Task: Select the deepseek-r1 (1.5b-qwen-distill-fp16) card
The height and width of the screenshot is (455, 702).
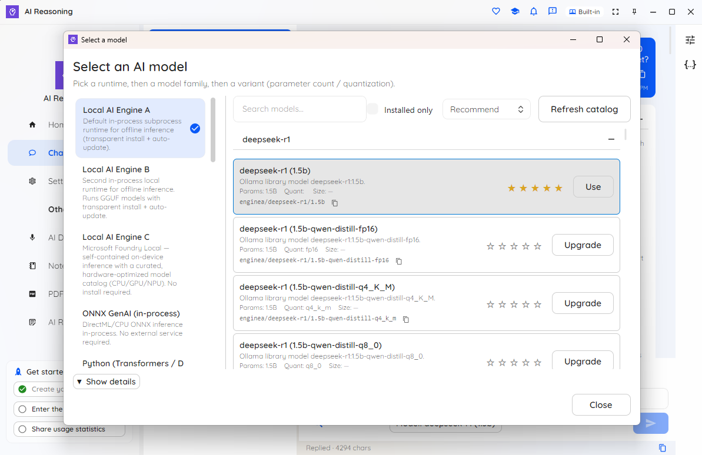Action: point(426,245)
